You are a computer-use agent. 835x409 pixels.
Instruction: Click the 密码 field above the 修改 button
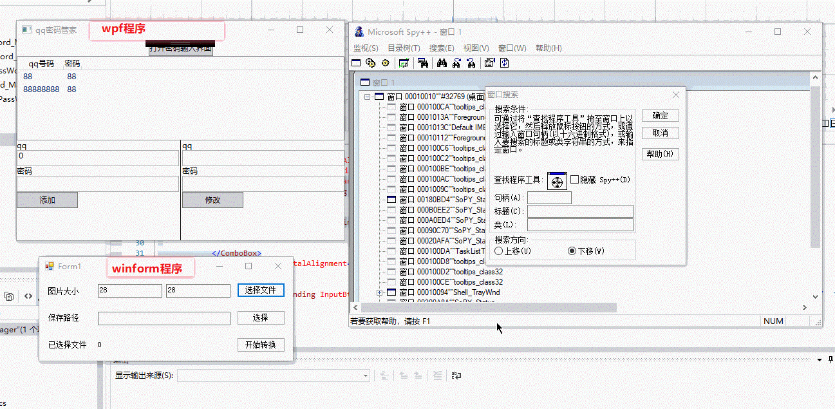point(263,184)
